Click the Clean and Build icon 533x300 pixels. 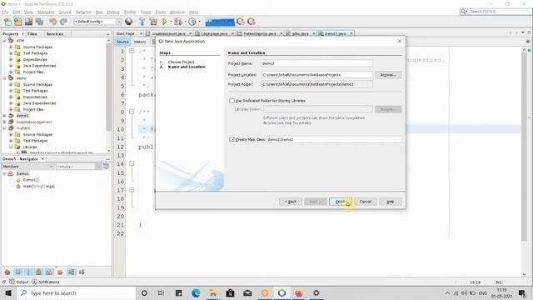153,22
